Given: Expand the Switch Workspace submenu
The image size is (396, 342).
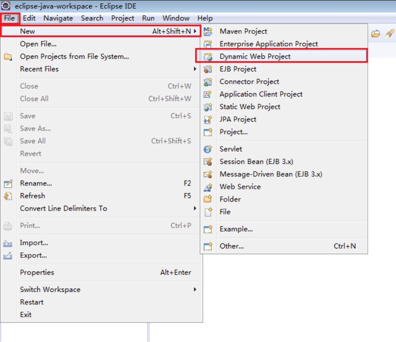Looking at the screenshot, I should pyautogui.click(x=195, y=289).
